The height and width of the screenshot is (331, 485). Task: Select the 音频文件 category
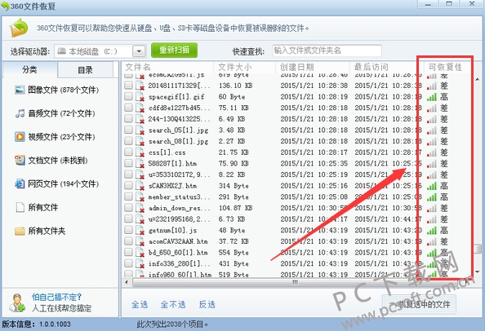pos(55,113)
